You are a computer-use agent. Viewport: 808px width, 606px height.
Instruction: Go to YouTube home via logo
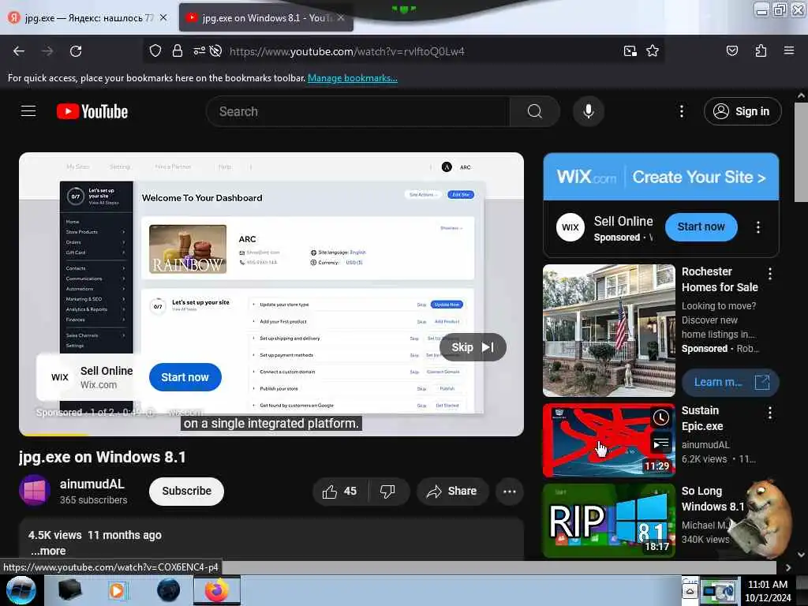(x=92, y=111)
